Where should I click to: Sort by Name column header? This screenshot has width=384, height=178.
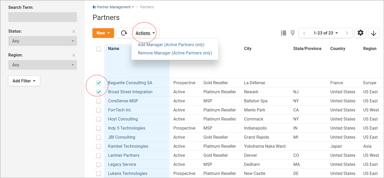pos(113,48)
